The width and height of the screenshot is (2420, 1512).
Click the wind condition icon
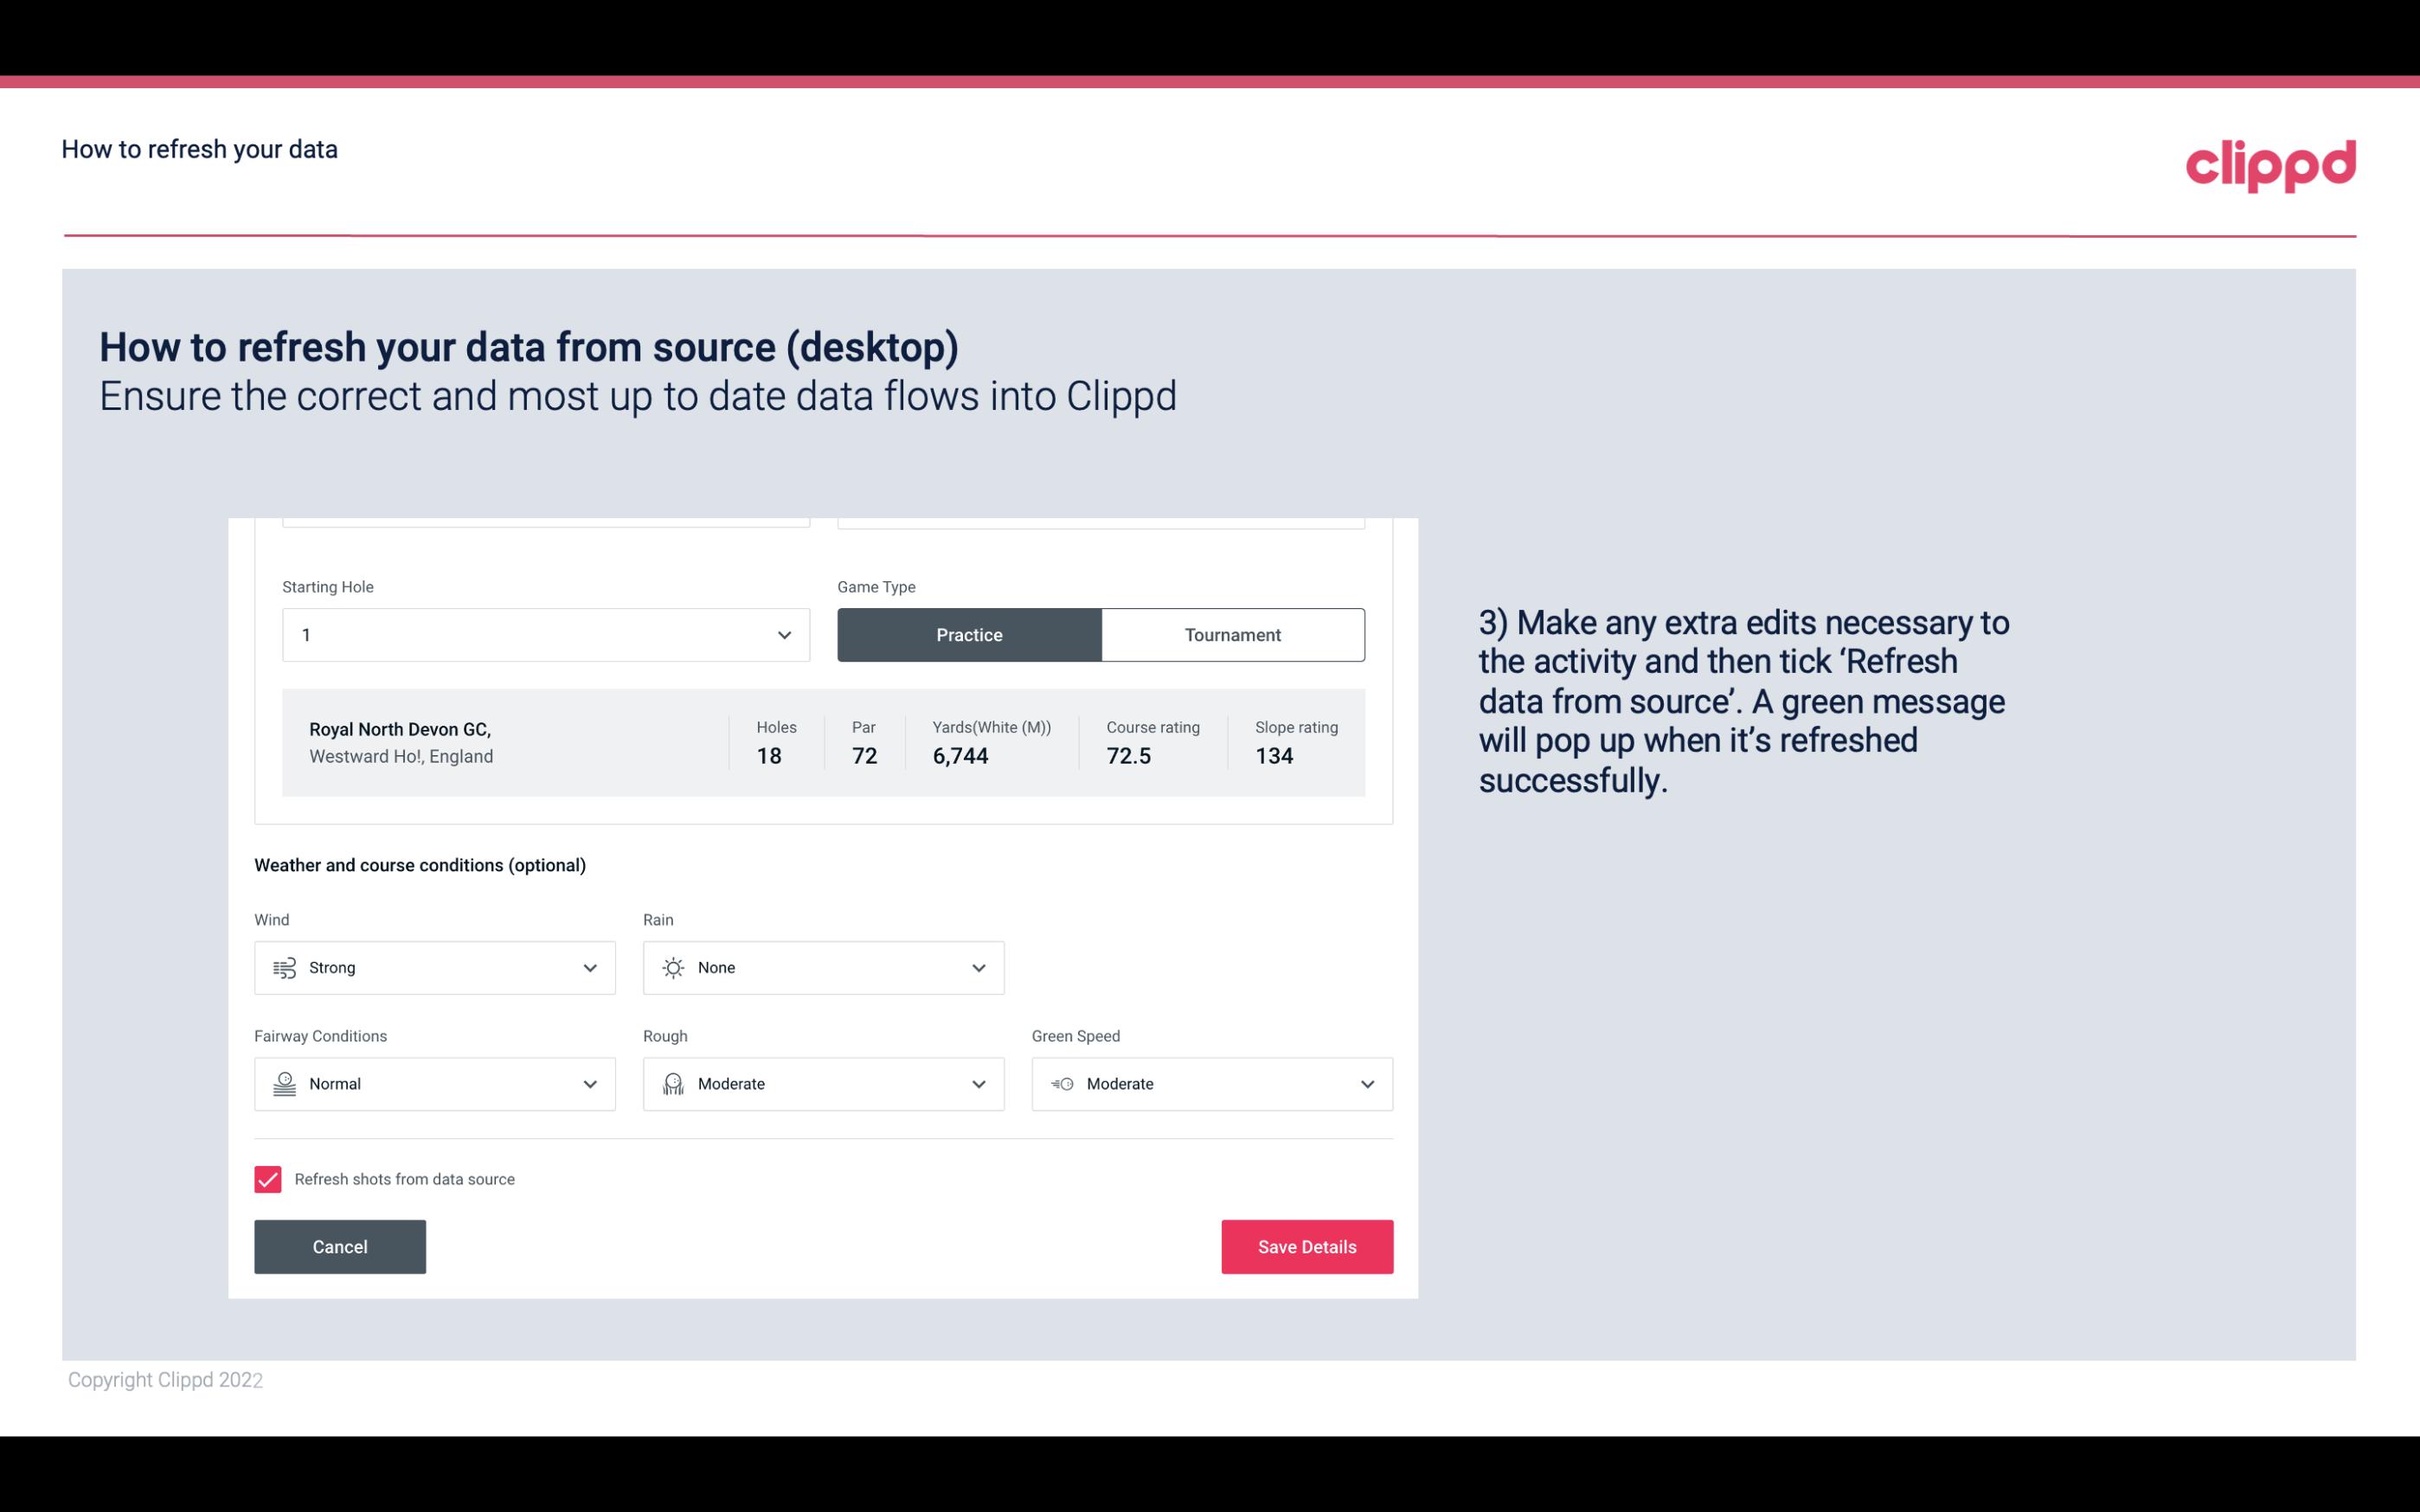pyautogui.click(x=282, y=967)
